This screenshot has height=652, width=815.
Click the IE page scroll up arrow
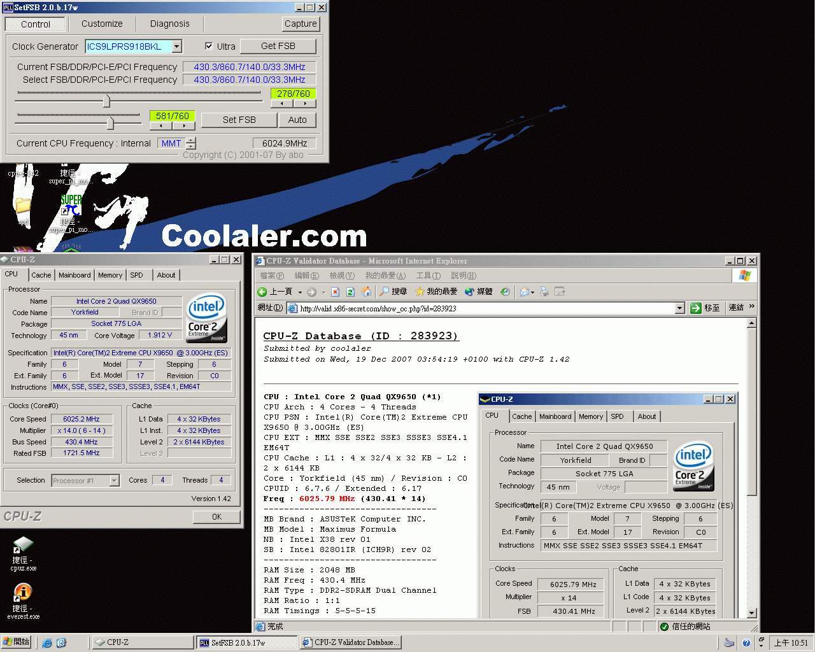(752, 323)
